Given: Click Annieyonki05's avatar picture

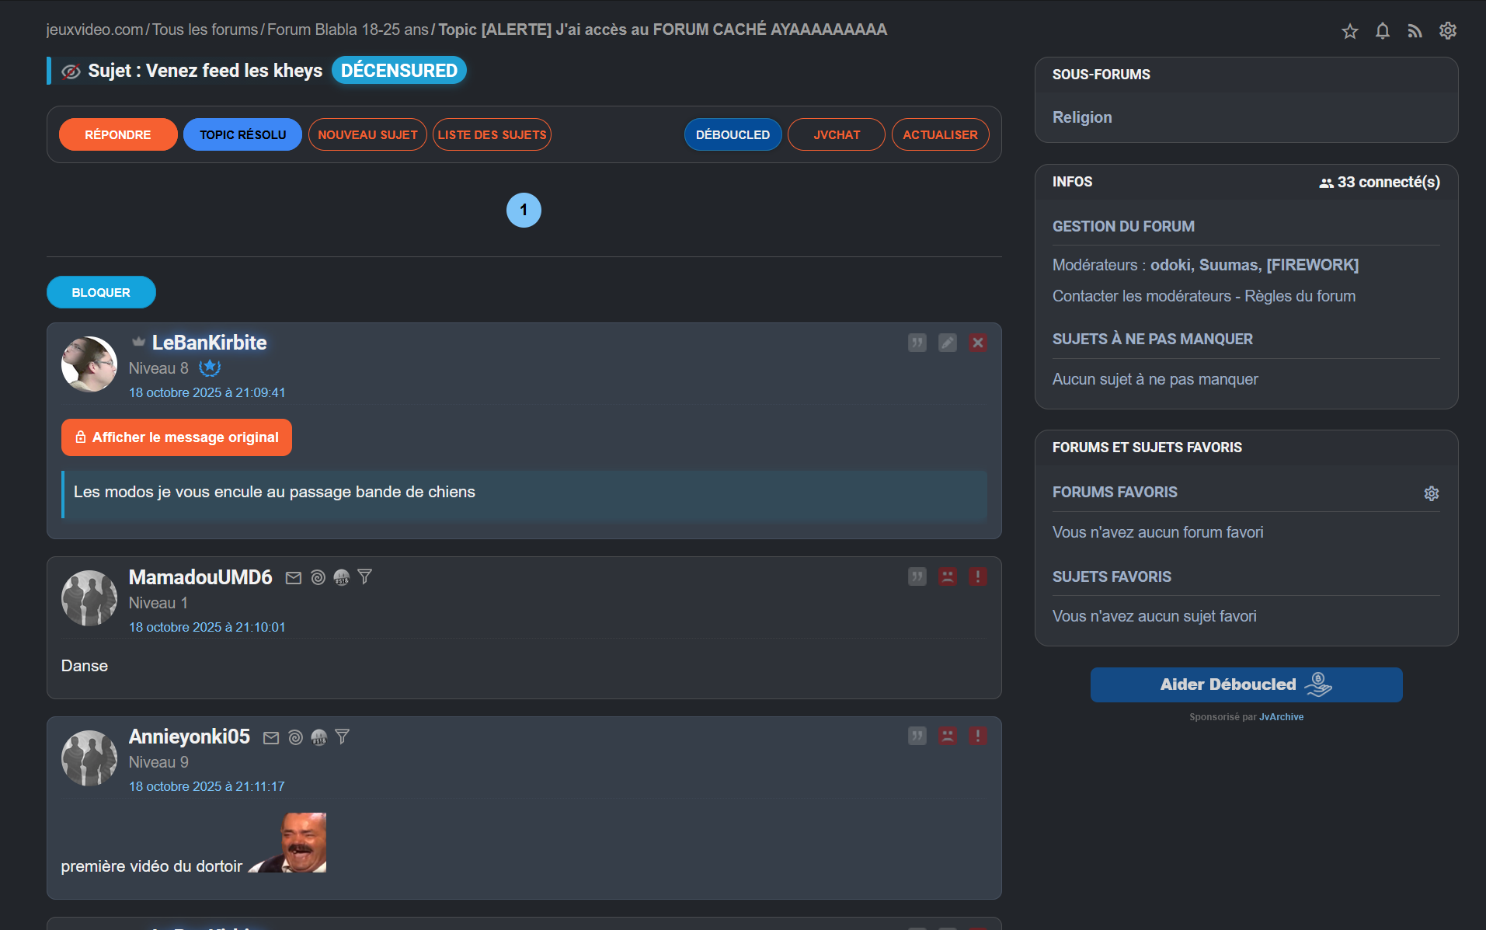Looking at the screenshot, I should tap(89, 758).
